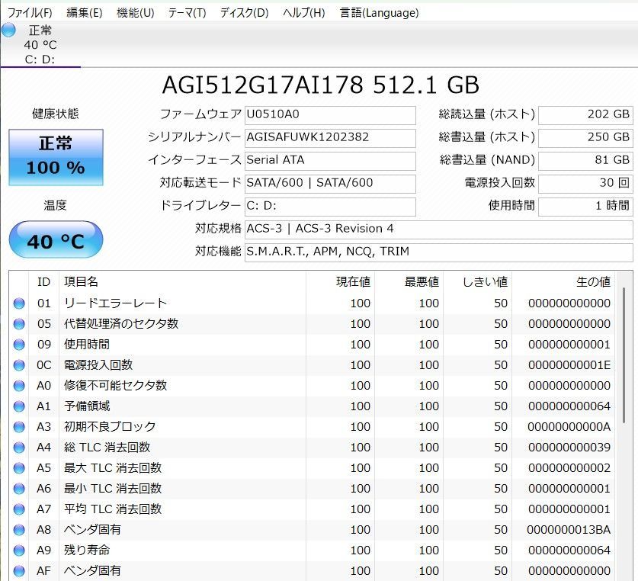
Task: Click the status icon for row 0C
Action: pyautogui.click(x=19, y=365)
